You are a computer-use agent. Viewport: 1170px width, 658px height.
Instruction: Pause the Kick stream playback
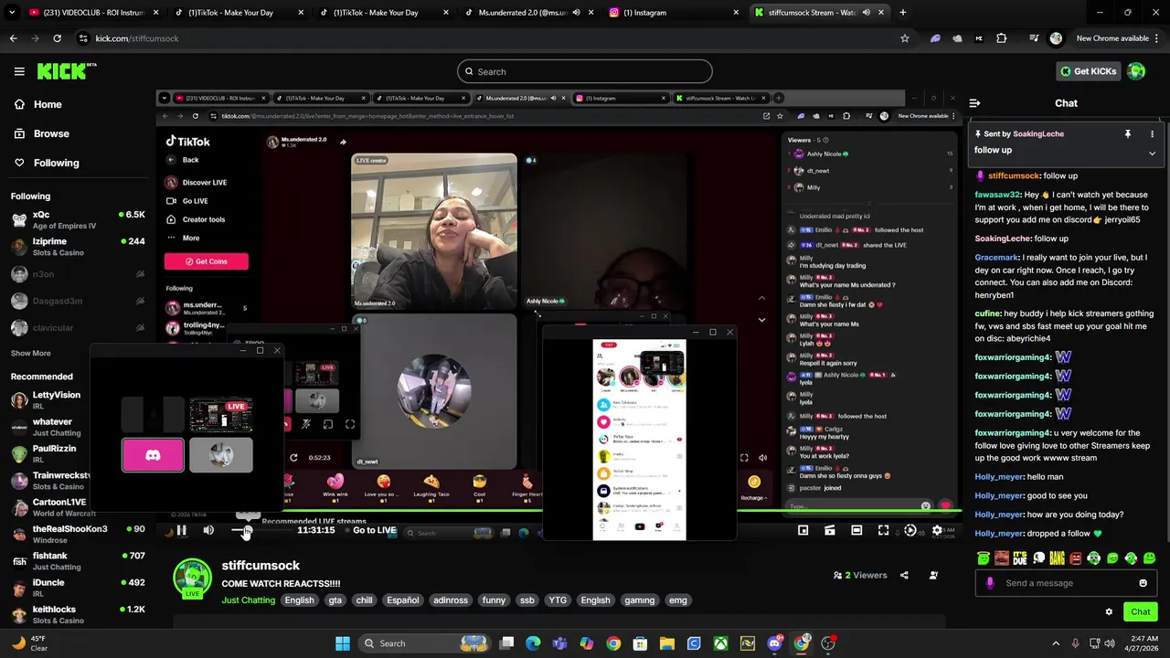click(x=181, y=530)
